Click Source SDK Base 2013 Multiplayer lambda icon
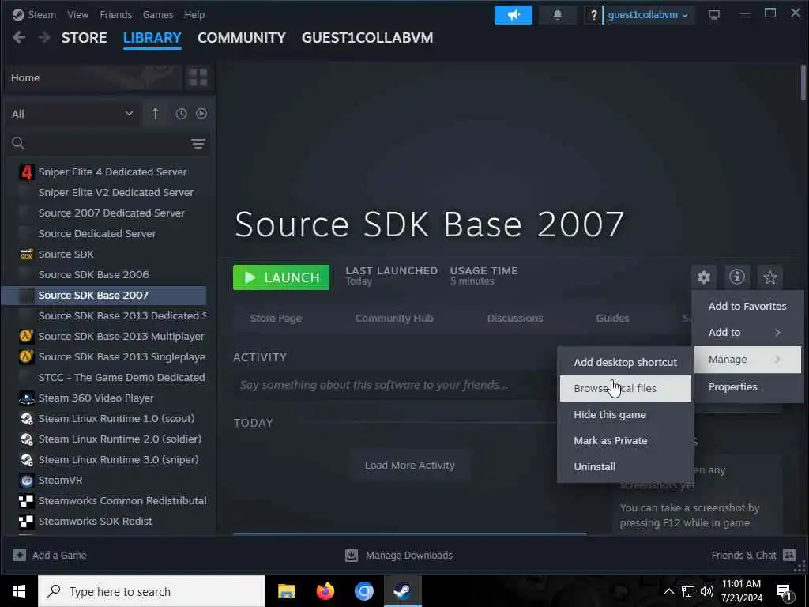Screen dimensions: 809x607 [x=26, y=336]
